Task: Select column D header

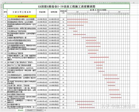Action: pyautogui.click(x=54, y=3)
